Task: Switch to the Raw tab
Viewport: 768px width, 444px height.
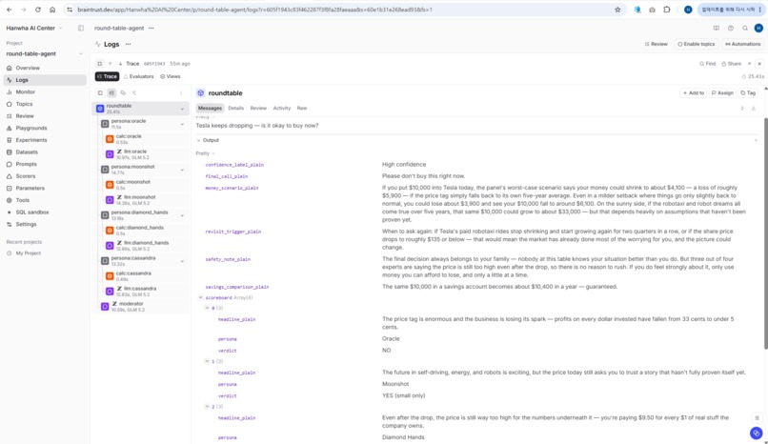Action: click(x=302, y=109)
